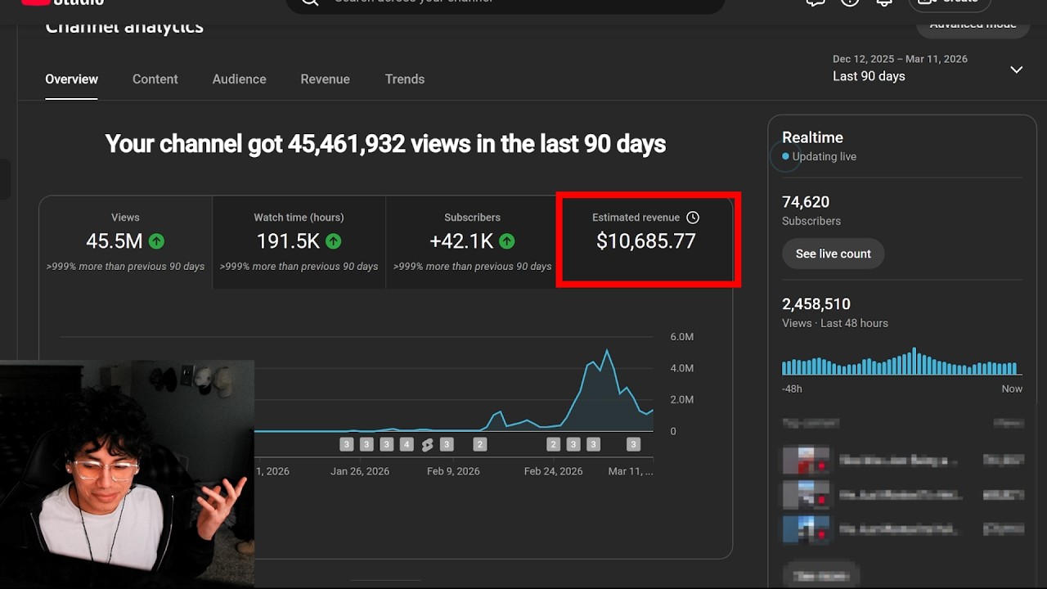Click the 6.0M axis label
The height and width of the screenshot is (589, 1047).
681,337
